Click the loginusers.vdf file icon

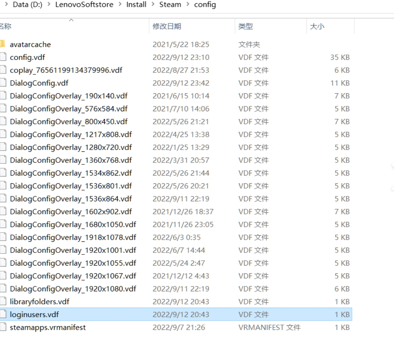click(x=3, y=314)
